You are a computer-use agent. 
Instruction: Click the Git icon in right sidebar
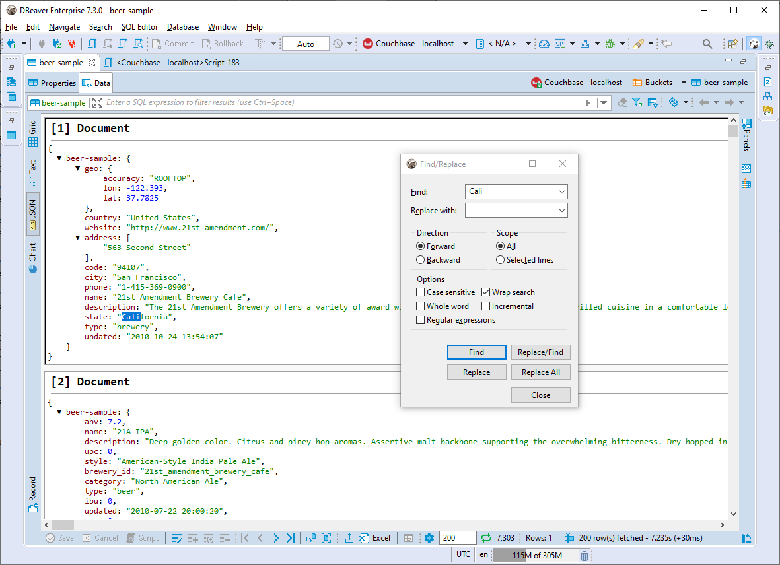767,111
